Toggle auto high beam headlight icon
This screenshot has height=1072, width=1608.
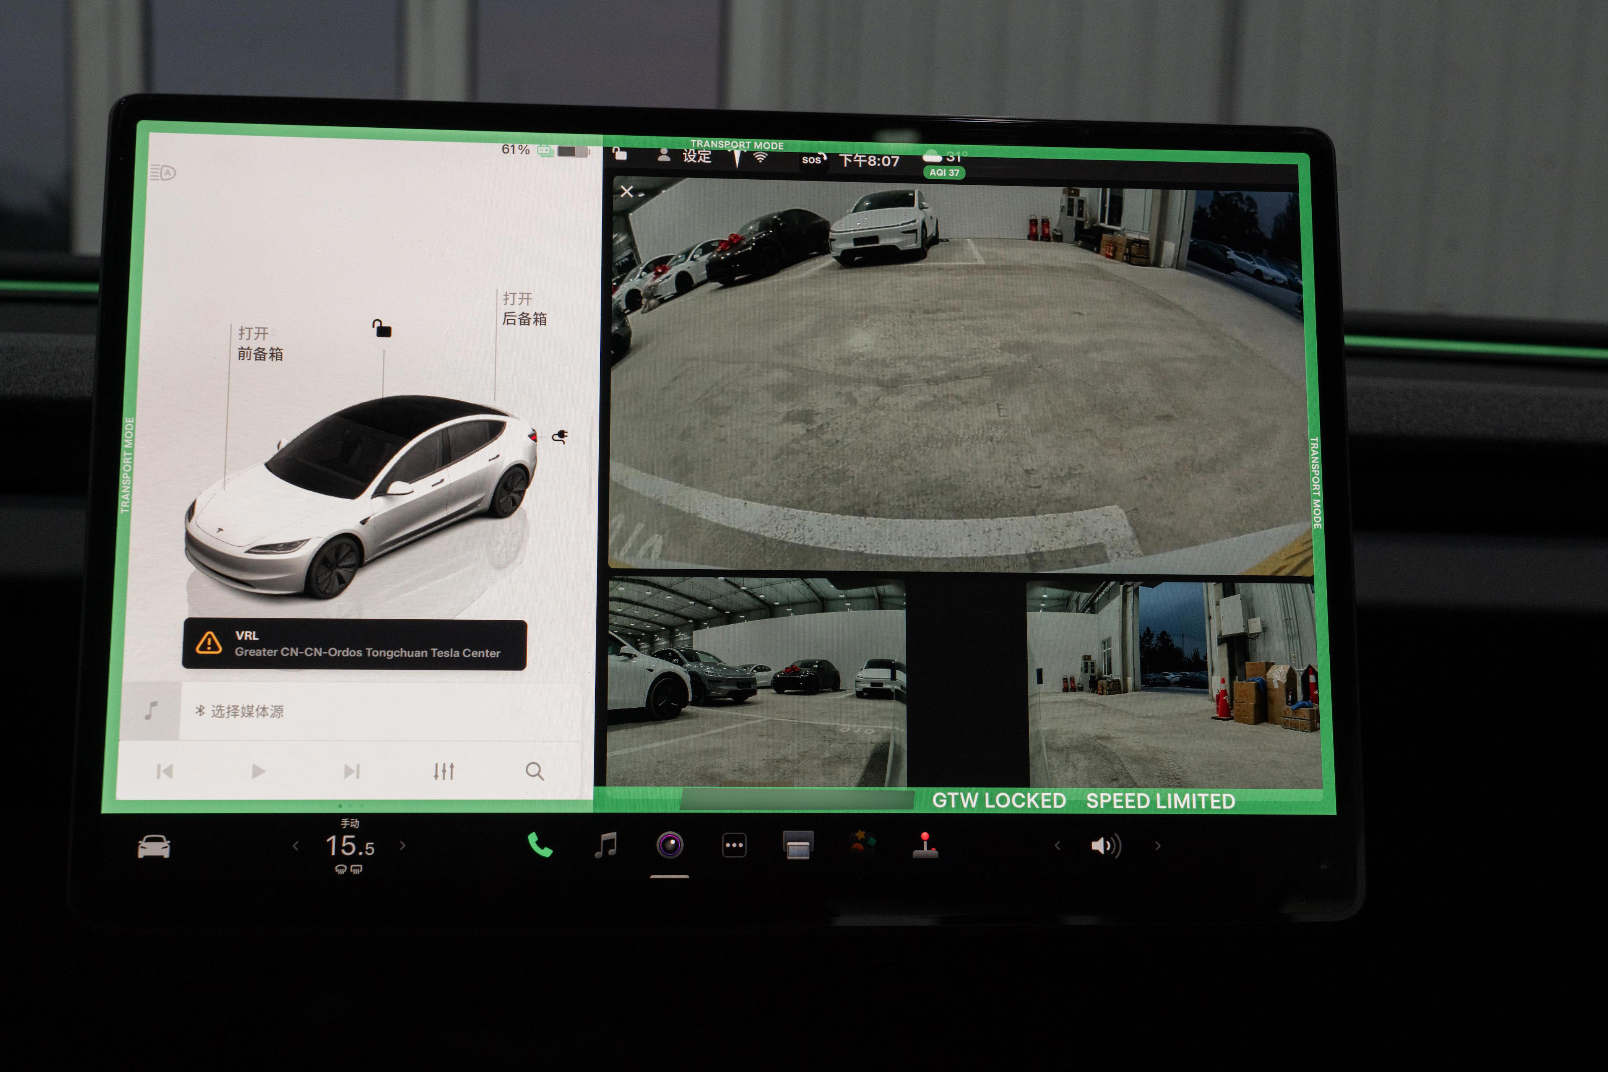(x=163, y=172)
